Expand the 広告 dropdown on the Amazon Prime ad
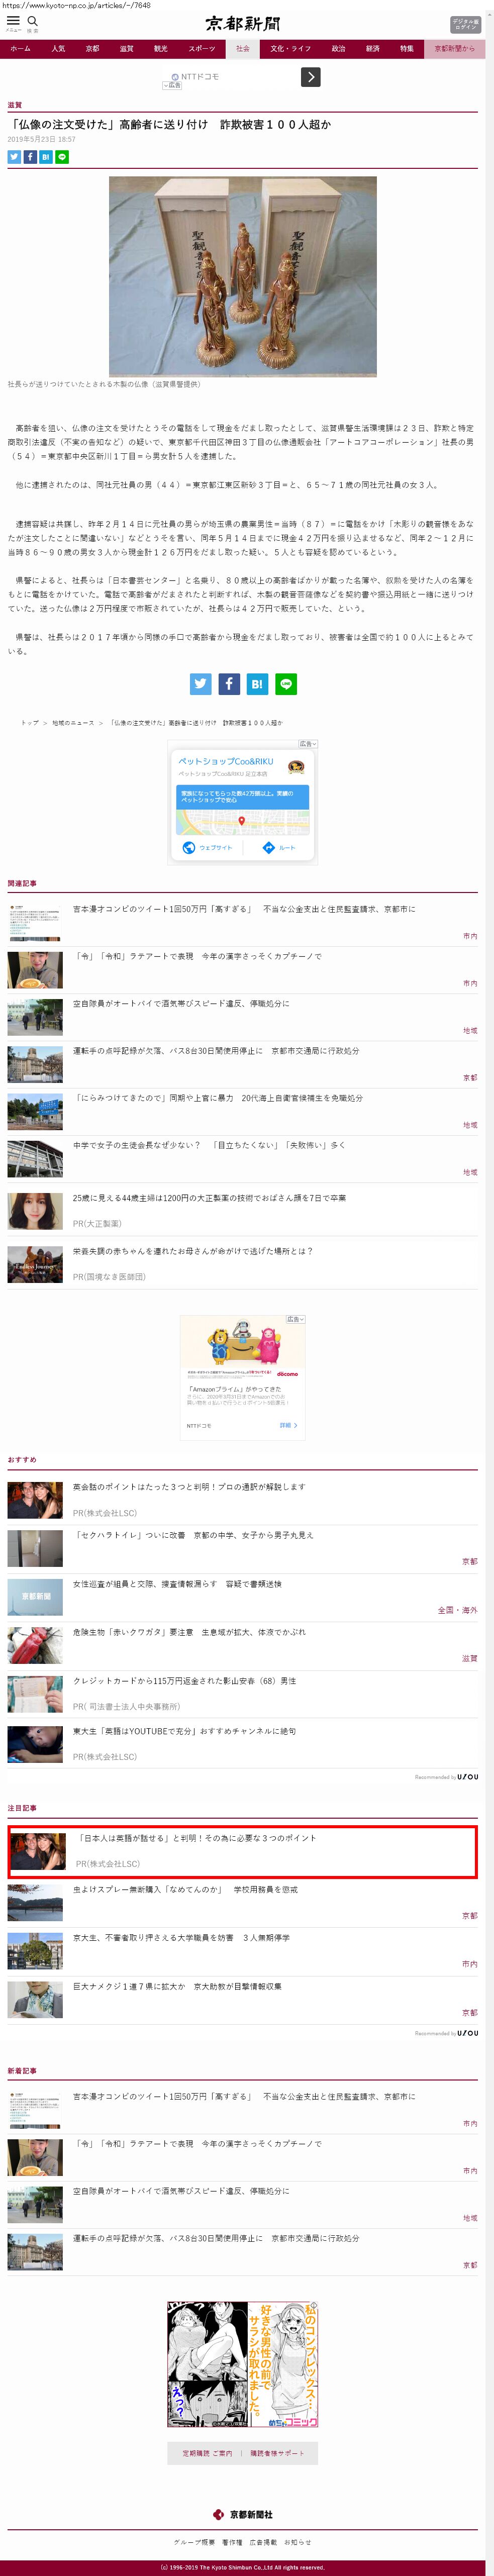Screen dimensions: 494x2576 [294, 1319]
